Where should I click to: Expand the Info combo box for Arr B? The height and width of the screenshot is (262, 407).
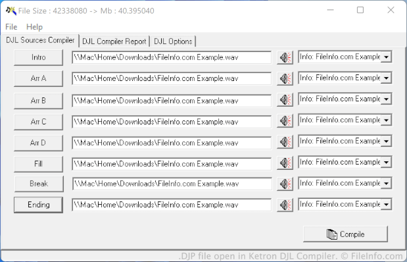386,99
